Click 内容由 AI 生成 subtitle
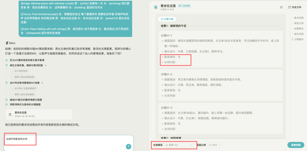307x151 pixels. click(167, 9)
